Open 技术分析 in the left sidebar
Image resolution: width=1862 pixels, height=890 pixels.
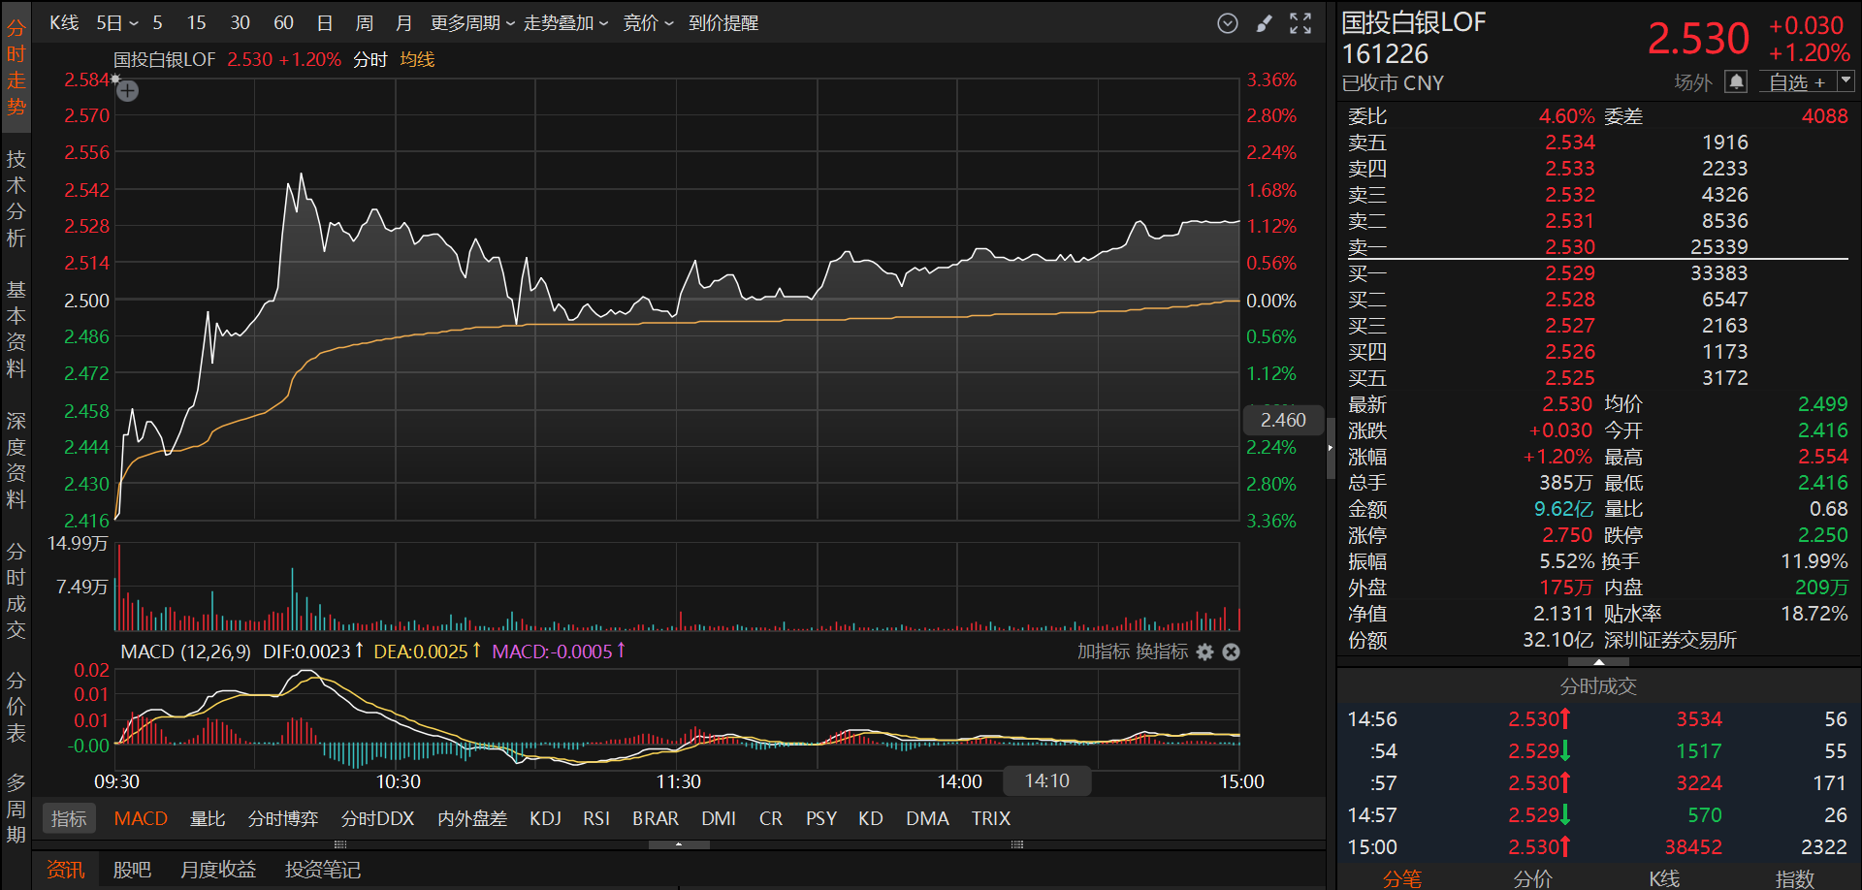[16, 199]
